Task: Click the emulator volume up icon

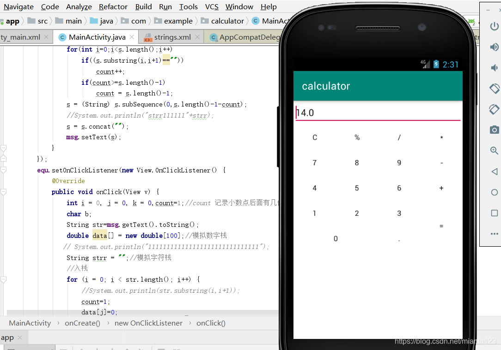Action: [x=494, y=47]
